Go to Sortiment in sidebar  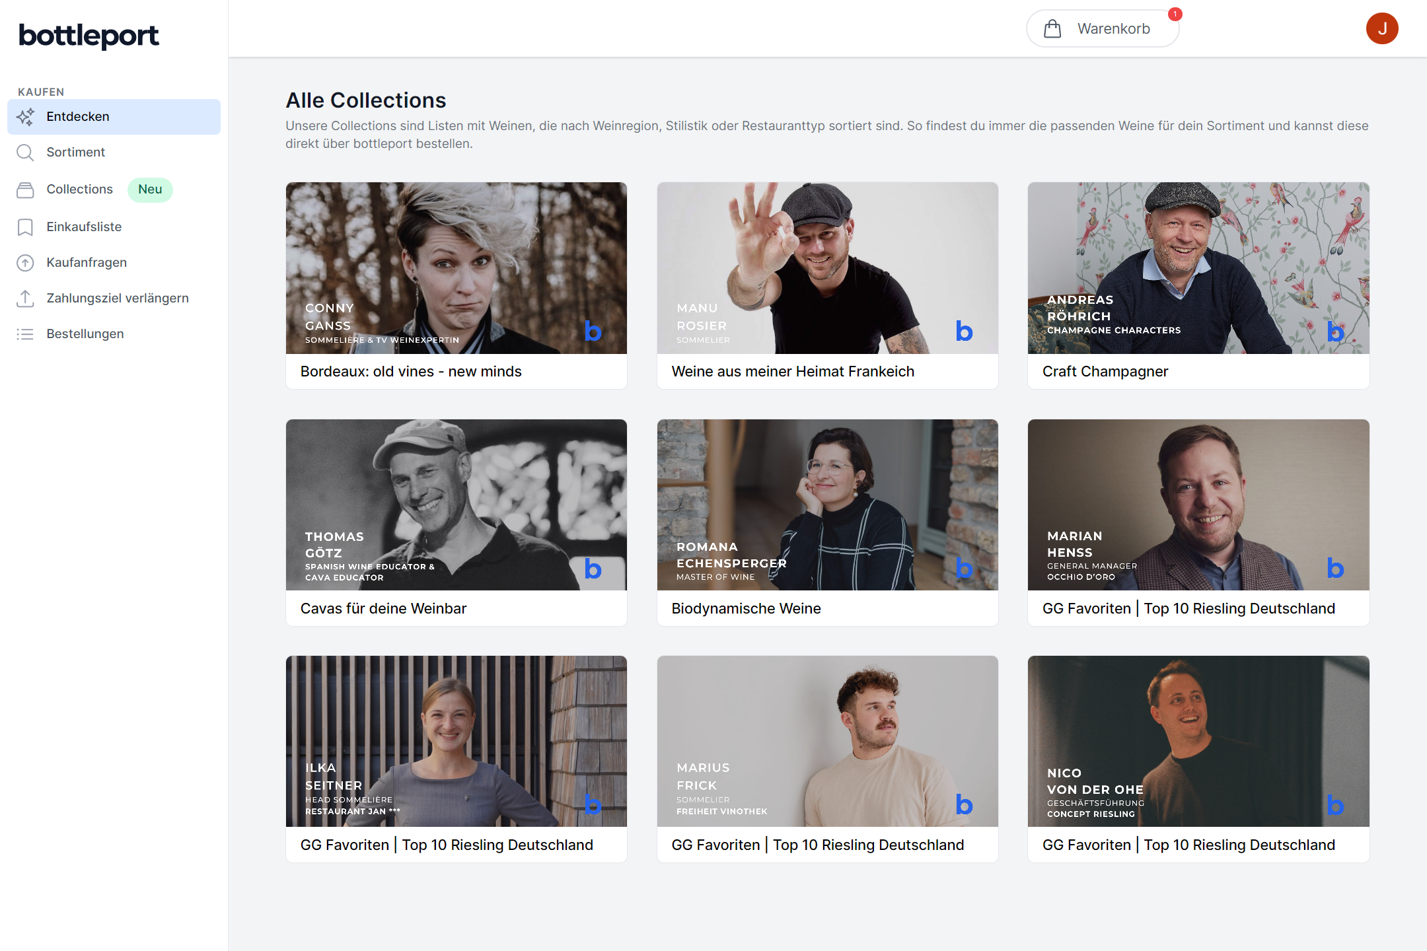tap(114, 153)
